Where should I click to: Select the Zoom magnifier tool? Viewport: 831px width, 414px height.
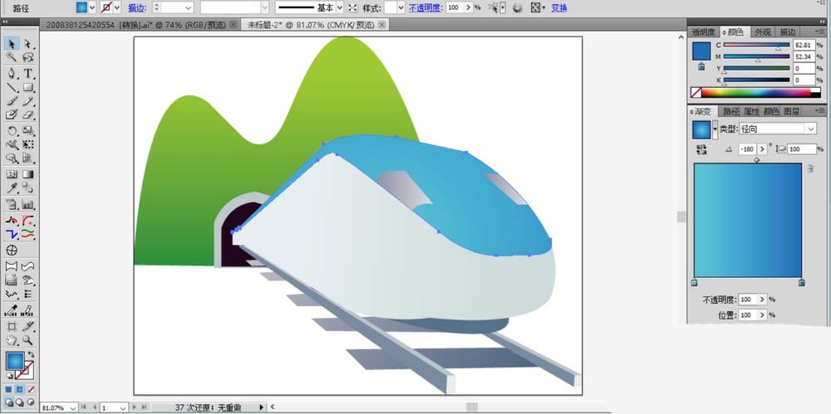tap(28, 340)
